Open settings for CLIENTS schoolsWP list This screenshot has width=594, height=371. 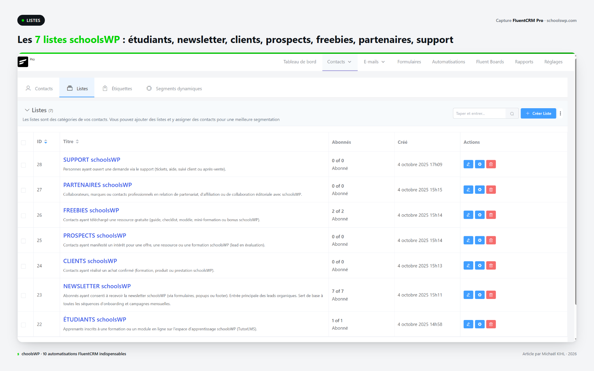click(480, 266)
